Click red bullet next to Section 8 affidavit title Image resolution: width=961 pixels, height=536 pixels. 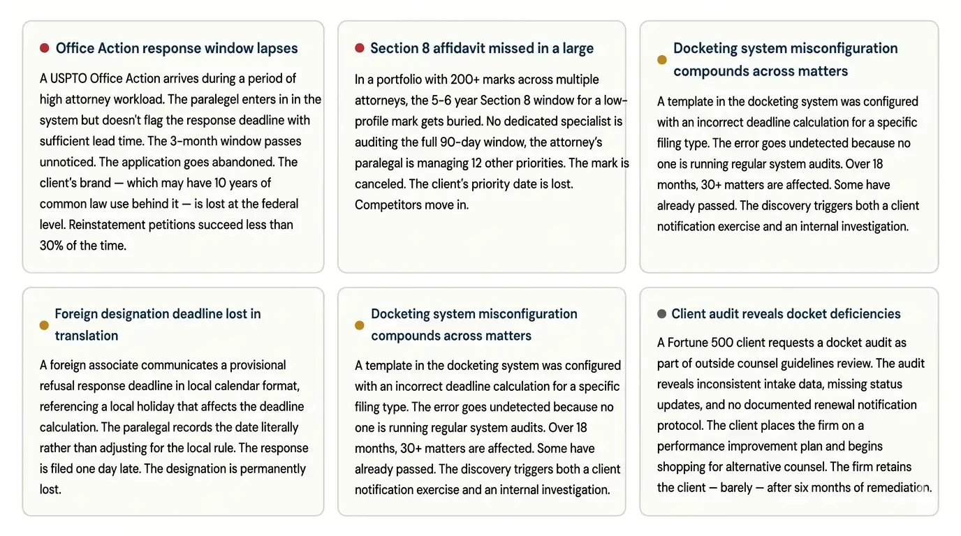[x=360, y=48]
